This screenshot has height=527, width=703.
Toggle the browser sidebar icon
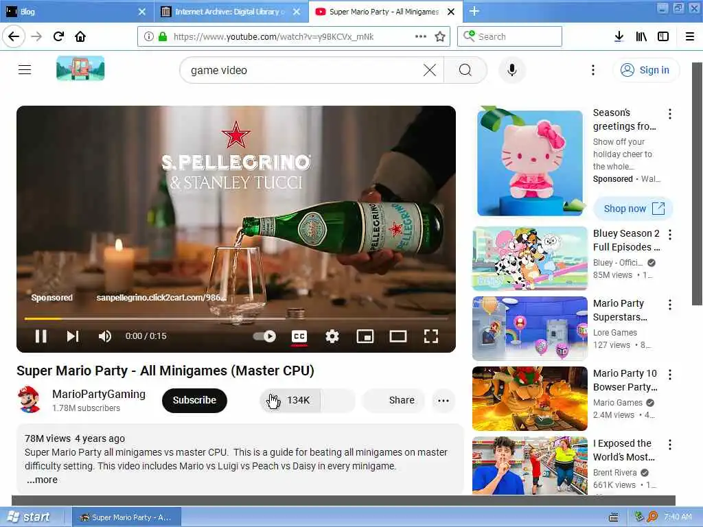point(663,36)
